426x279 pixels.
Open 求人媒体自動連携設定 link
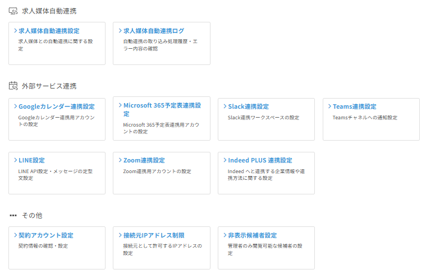[49, 31]
